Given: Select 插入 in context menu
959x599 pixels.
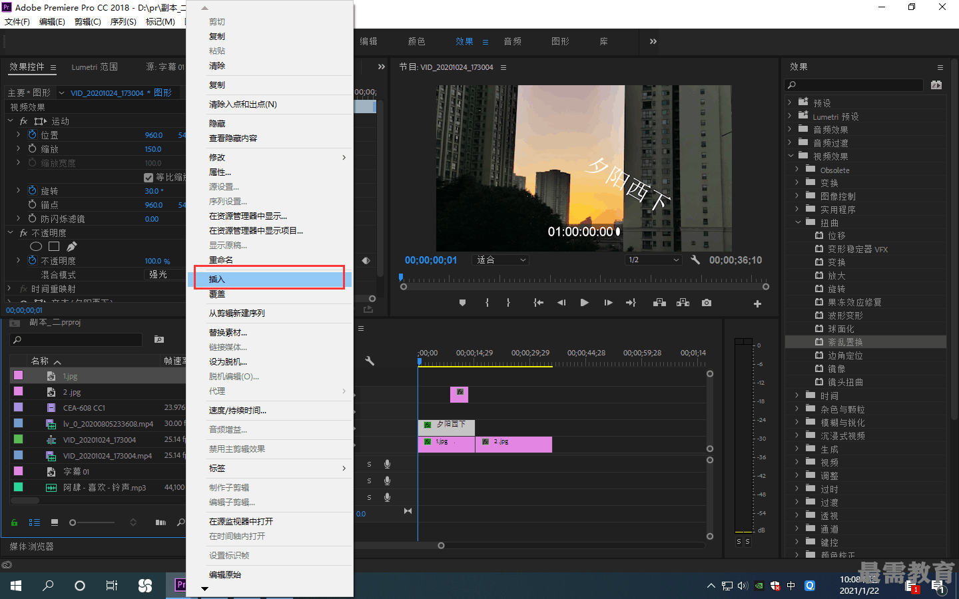Looking at the screenshot, I should pyautogui.click(x=270, y=279).
